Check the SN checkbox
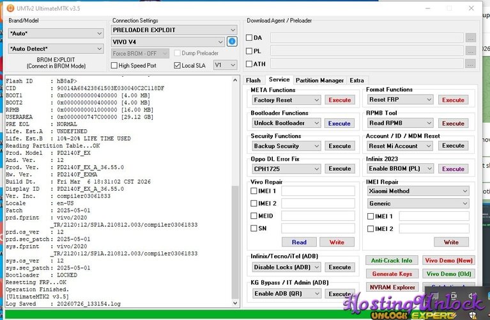490x320 pixels. (254, 228)
